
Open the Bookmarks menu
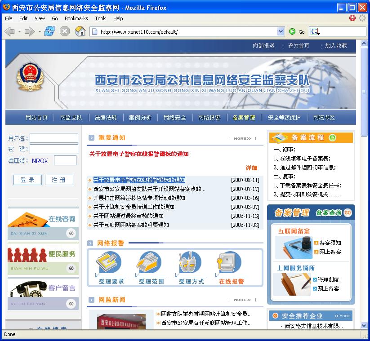tap(76, 18)
